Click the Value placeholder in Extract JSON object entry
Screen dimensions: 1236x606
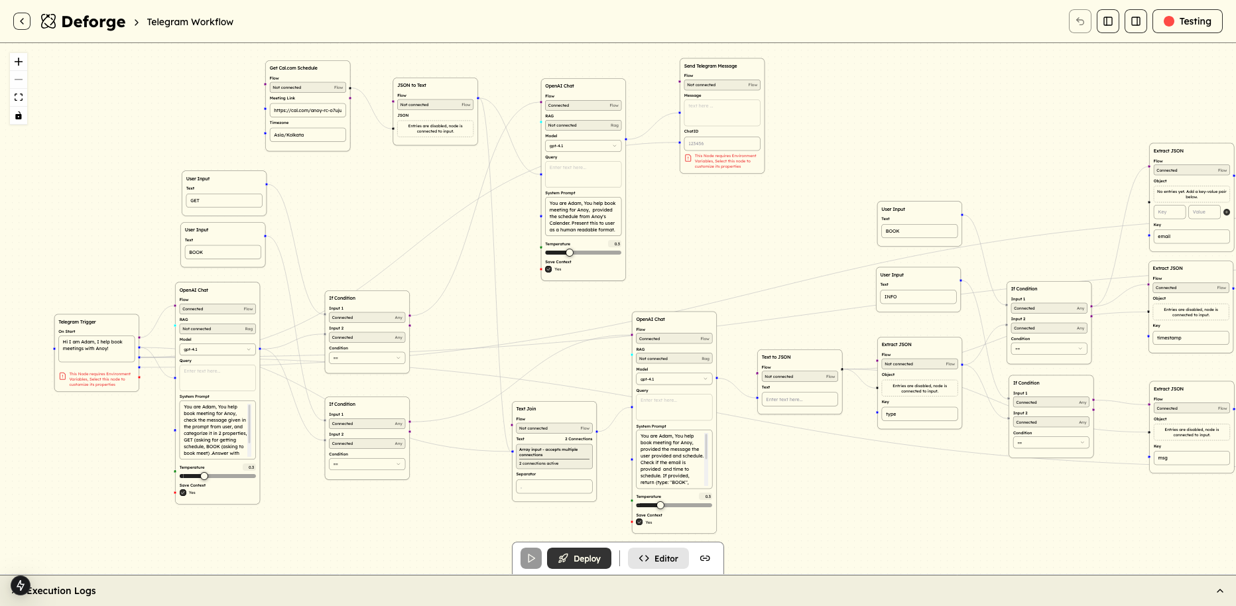(1204, 212)
